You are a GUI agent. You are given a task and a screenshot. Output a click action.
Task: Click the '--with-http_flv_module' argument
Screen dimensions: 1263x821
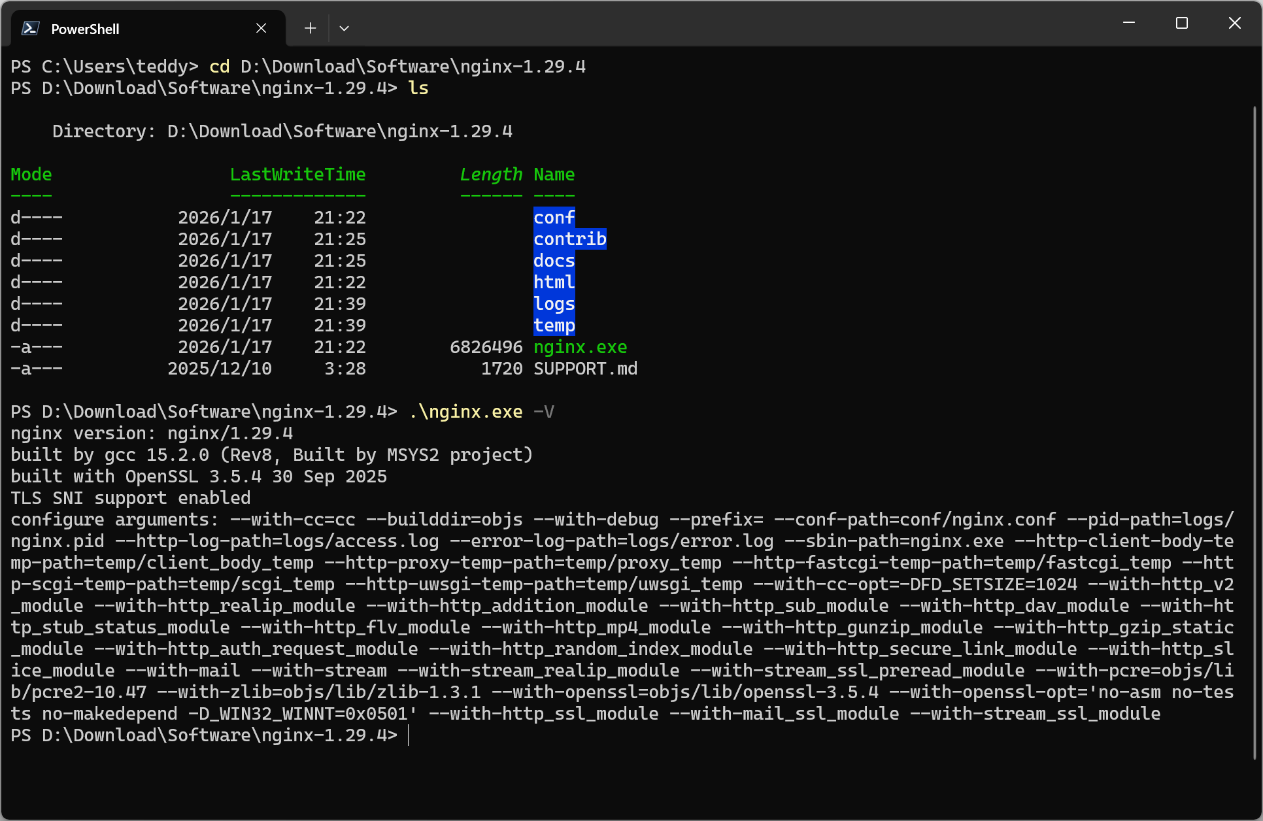click(x=356, y=628)
